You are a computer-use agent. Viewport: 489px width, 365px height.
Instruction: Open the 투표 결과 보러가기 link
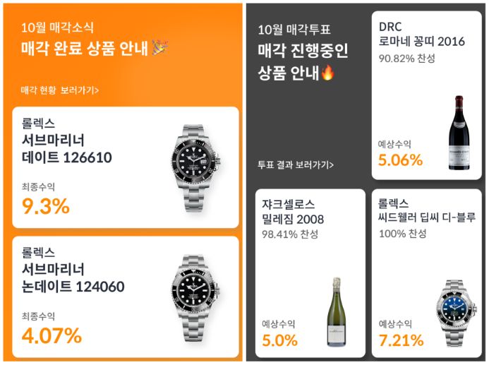(x=296, y=164)
